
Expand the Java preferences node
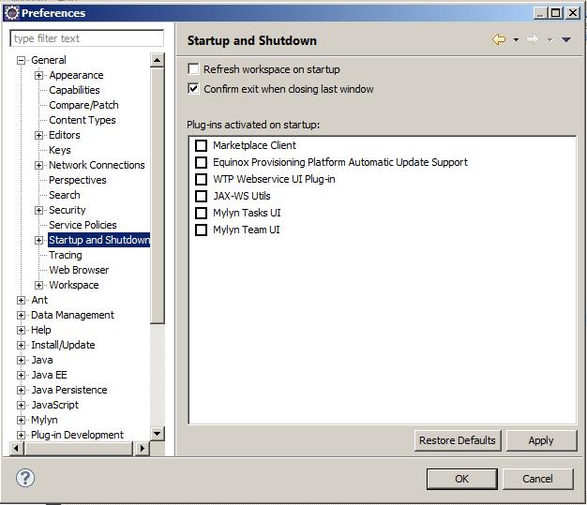coord(21,360)
